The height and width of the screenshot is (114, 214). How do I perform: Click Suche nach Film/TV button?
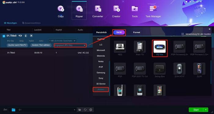[17, 45]
